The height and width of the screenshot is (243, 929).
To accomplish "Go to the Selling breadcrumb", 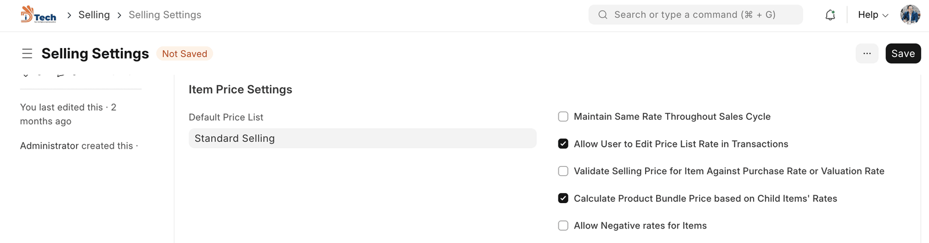I will click(94, 15).
